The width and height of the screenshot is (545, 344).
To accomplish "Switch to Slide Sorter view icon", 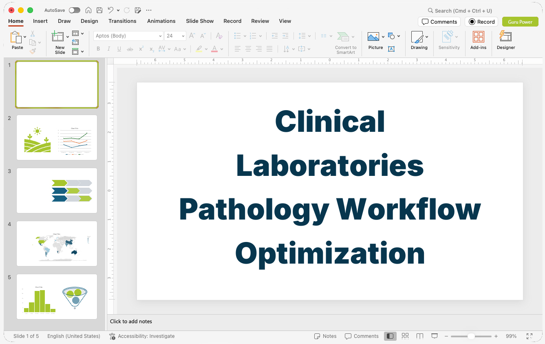I will [x=405, y=336].
